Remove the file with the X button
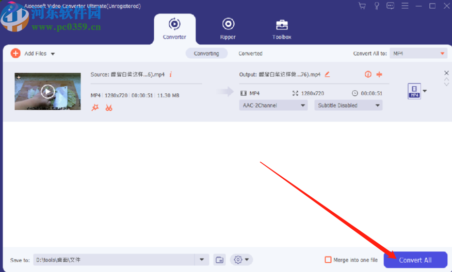 [446, 73]
